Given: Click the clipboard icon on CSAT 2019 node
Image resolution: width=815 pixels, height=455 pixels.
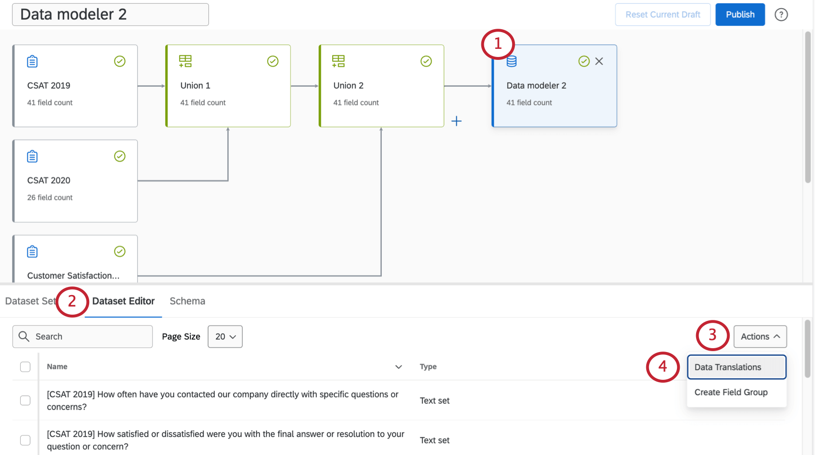Looking at the screenshot, I should click(32, 61).
